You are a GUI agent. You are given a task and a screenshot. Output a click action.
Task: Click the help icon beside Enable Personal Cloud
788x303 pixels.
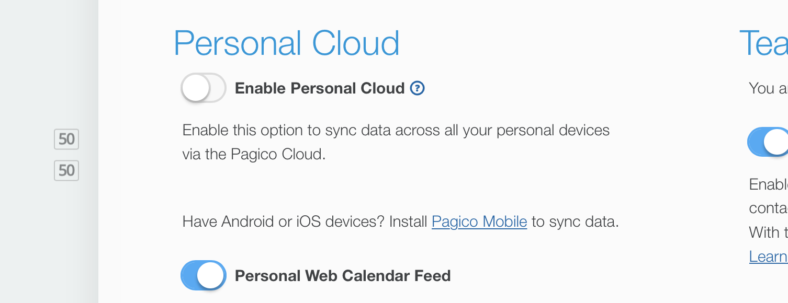pyautogui.click(x=417, y=88)
